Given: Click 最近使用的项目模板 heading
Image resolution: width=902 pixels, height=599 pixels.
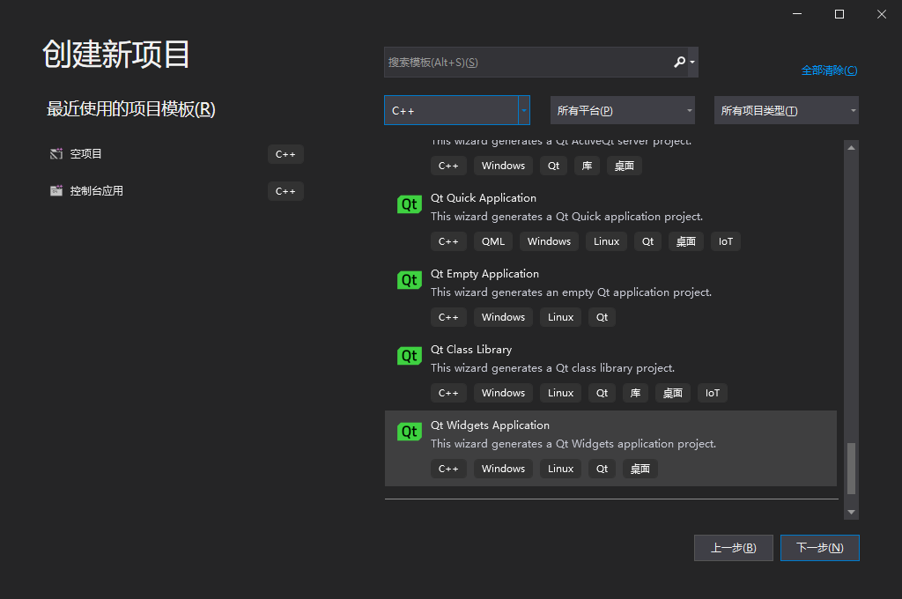Looking at the screenshot, I should (130, 108).
